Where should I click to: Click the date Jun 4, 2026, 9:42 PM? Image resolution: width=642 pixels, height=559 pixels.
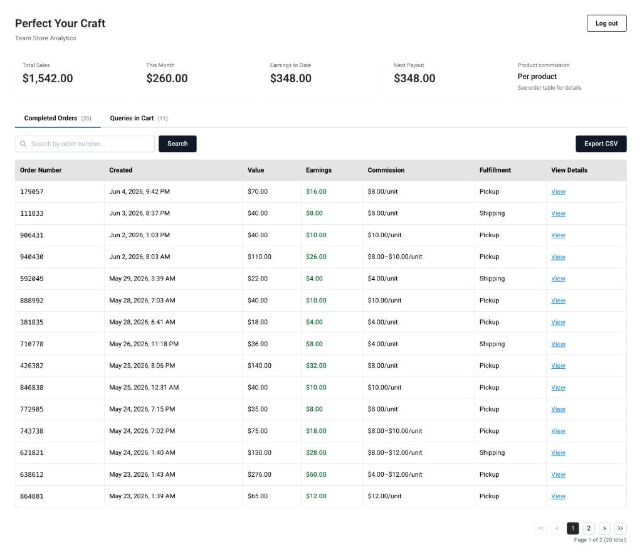tap(139, 192)
